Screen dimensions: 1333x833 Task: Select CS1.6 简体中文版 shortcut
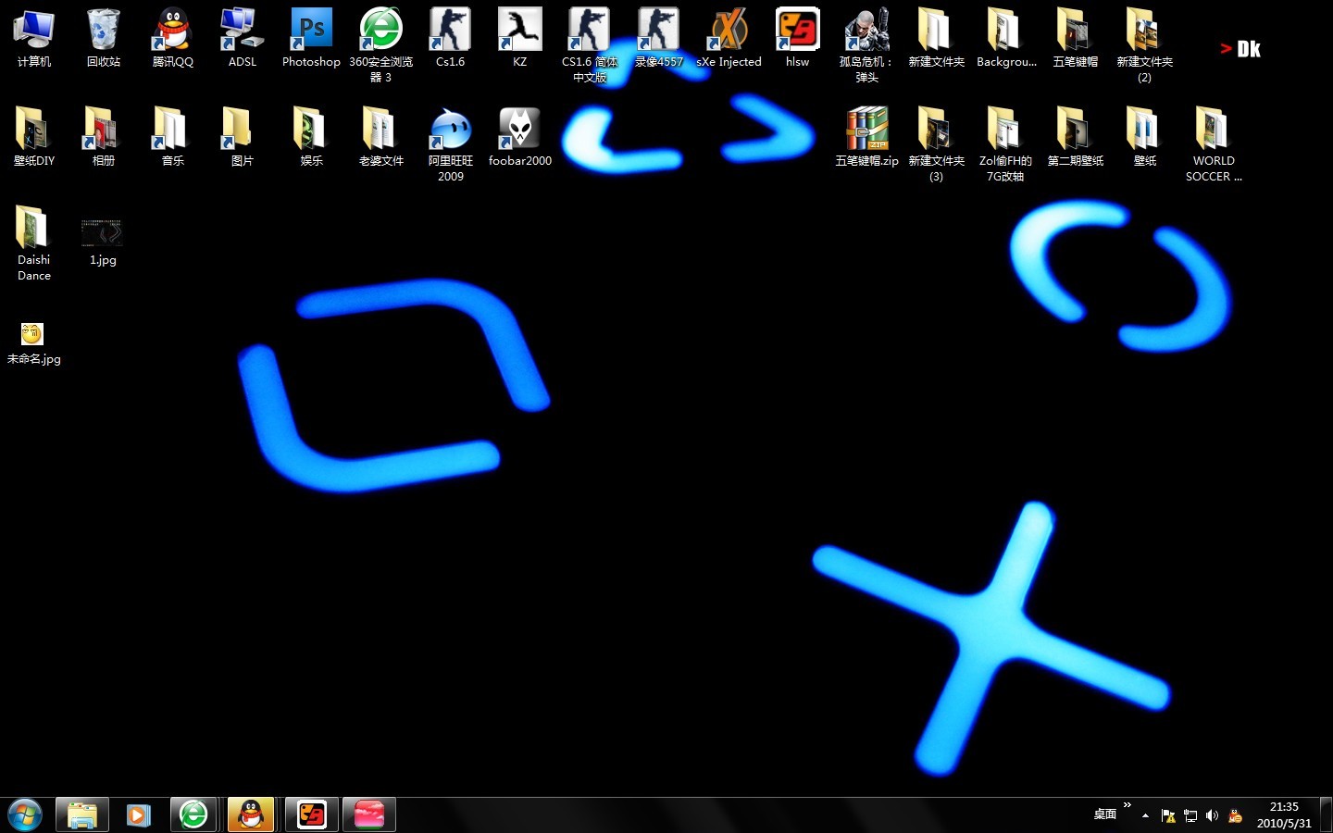click(x=589, y=44)
